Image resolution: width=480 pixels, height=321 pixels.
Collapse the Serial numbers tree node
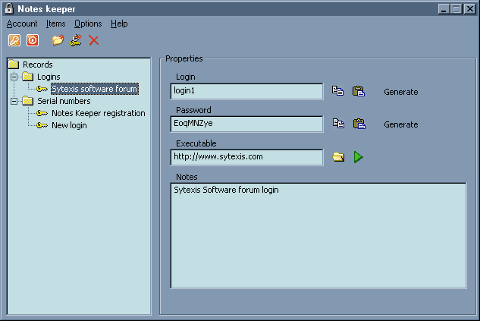point(14,101)
